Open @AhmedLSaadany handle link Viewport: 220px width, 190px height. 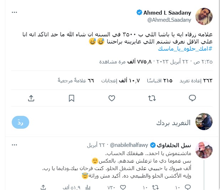[x=169, y=20]
